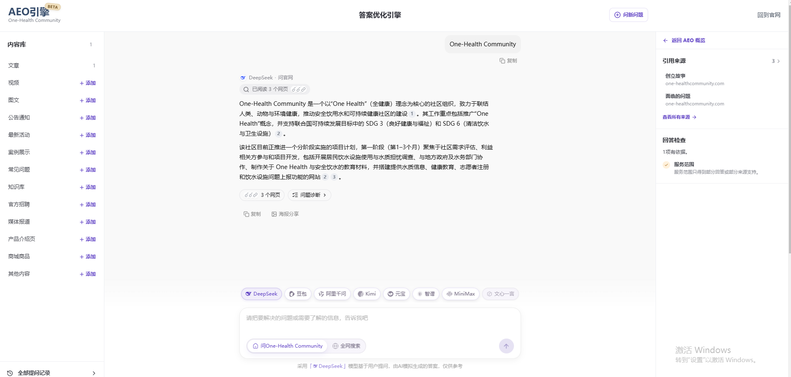Click citation marker 1 in the answer
The width and height of the screenshot is (791, 377).
412,114
